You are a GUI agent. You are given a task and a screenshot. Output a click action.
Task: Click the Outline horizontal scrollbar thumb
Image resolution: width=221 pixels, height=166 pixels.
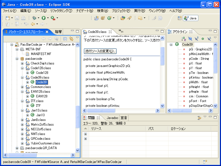click(182, 110)
